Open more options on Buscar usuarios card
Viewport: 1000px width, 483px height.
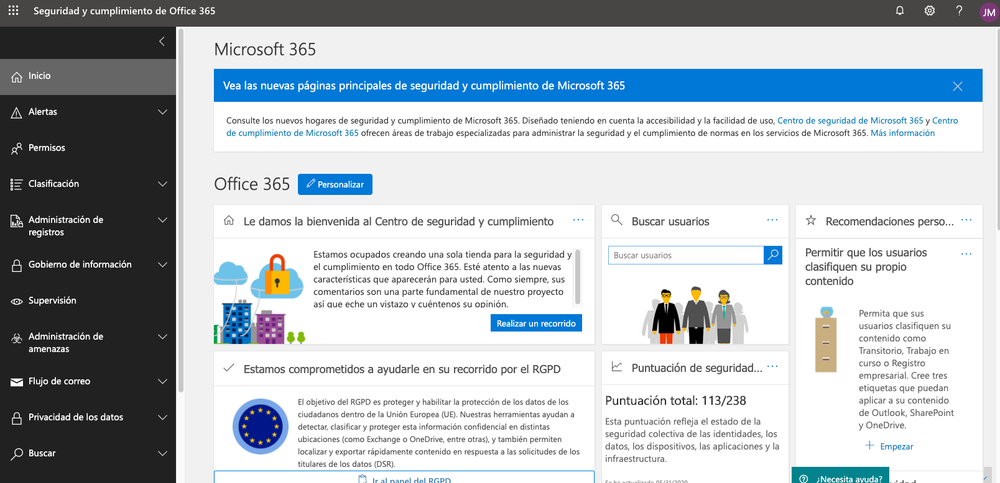point(772,220)
